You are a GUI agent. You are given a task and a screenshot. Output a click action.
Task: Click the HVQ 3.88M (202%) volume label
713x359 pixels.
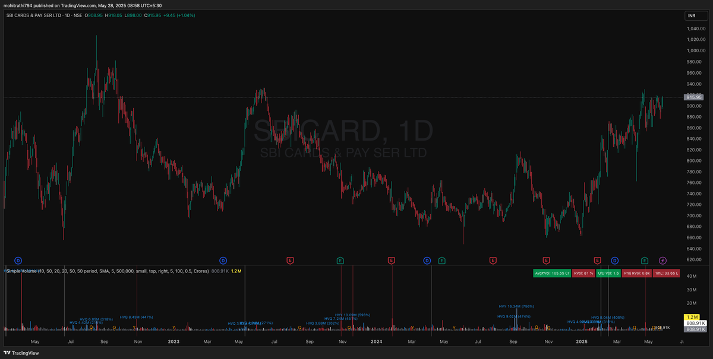coord(323,323)
